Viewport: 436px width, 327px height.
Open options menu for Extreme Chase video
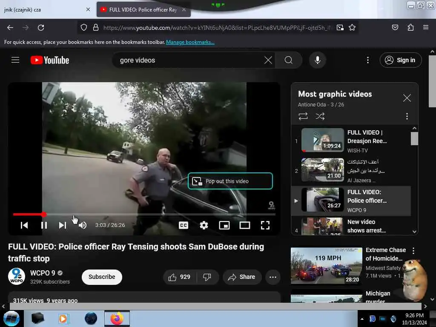click(413, 250)
